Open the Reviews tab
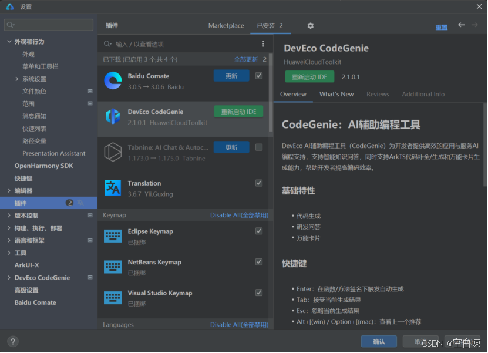The height and width of the screenshot is (353, 488). coord(378,94)
